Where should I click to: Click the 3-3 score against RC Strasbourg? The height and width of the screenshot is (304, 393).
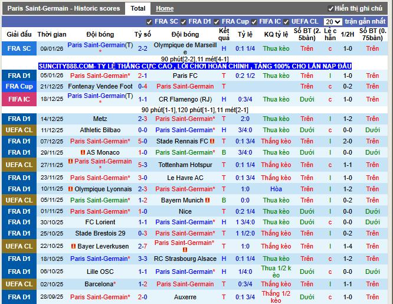(143, 259)
